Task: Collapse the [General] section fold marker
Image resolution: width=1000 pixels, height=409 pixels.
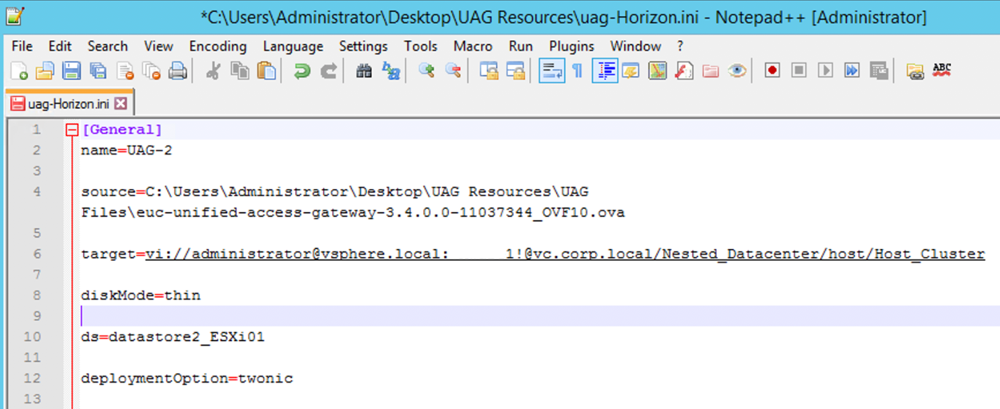Action: click(x=72, y=129)
